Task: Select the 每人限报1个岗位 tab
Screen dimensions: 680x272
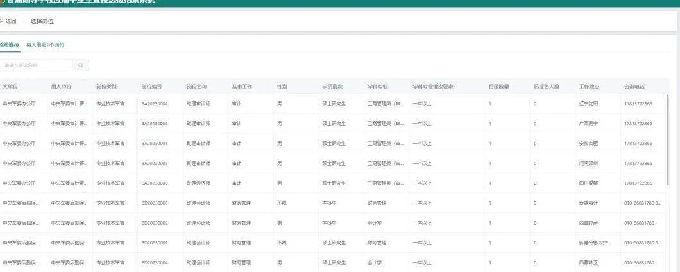Action: point(46,46)
